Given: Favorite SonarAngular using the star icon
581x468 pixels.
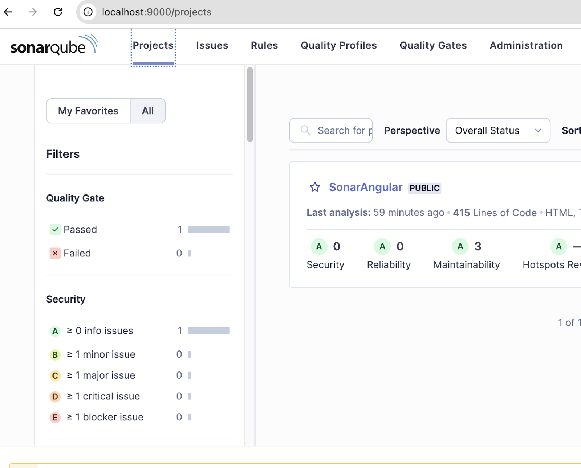Looking at the screenshot, I should [x=315, y=187].
